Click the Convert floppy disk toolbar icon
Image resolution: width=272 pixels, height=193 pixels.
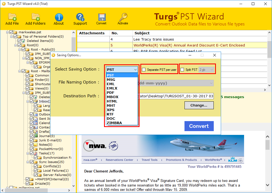click(101, 17)
